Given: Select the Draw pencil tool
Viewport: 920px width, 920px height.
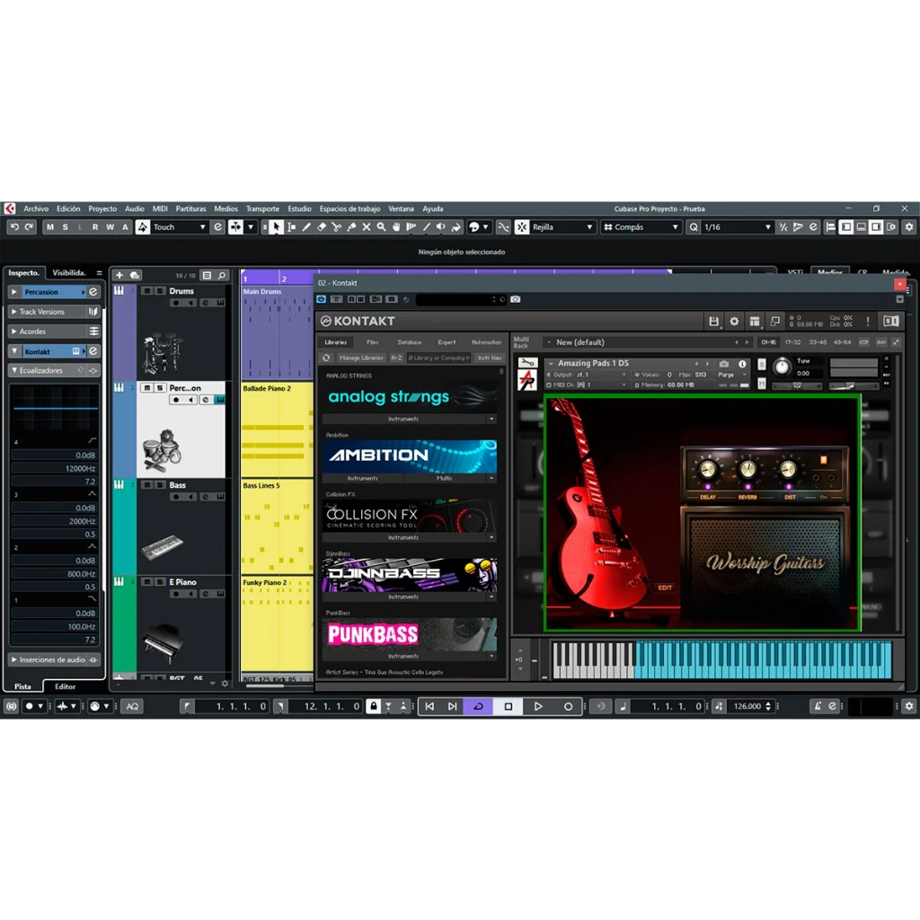Looking at the screenshot, I should (x=306, y=227).
